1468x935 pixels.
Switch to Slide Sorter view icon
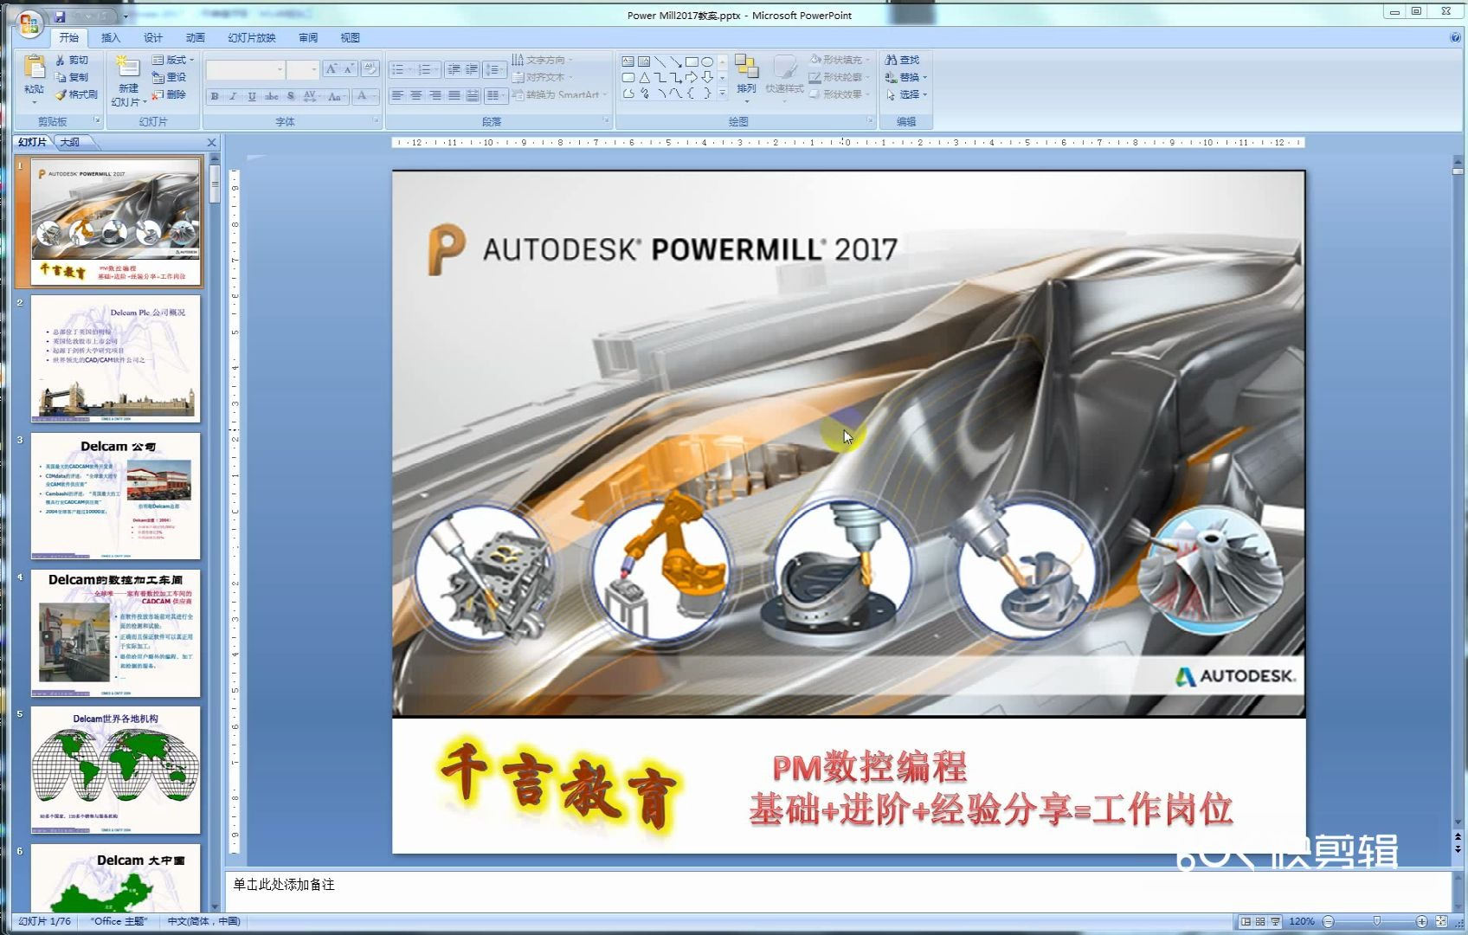click(1259, 922)
